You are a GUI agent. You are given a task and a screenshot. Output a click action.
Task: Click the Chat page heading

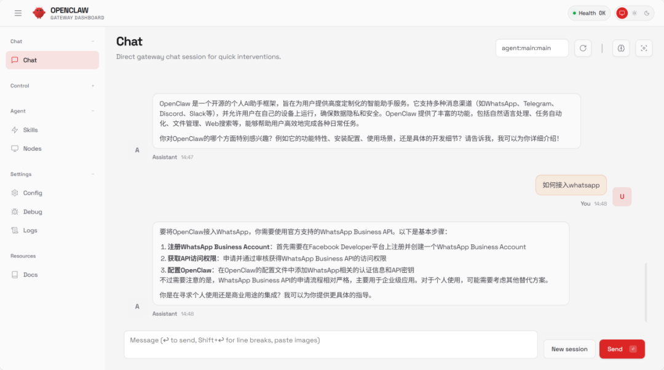tap(129, 41)
